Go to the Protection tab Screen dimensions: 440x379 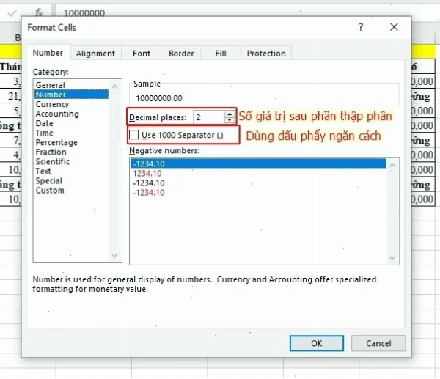[266, 54]
